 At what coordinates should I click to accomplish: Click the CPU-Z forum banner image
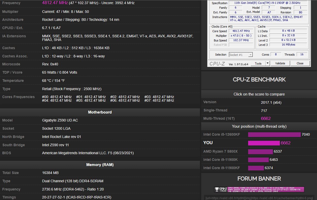point(259,189)
